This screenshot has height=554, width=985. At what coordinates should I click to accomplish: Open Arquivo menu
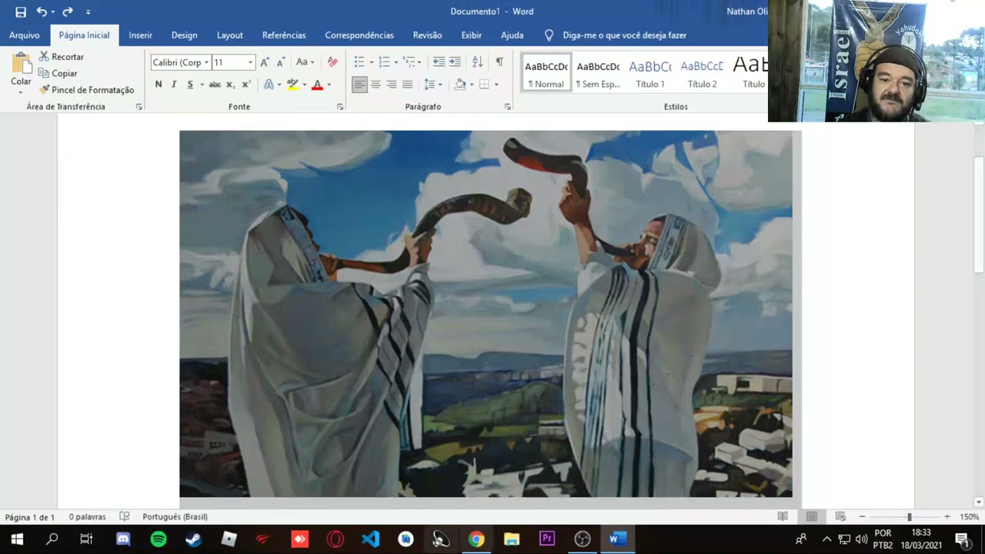[x=25, y=35]
